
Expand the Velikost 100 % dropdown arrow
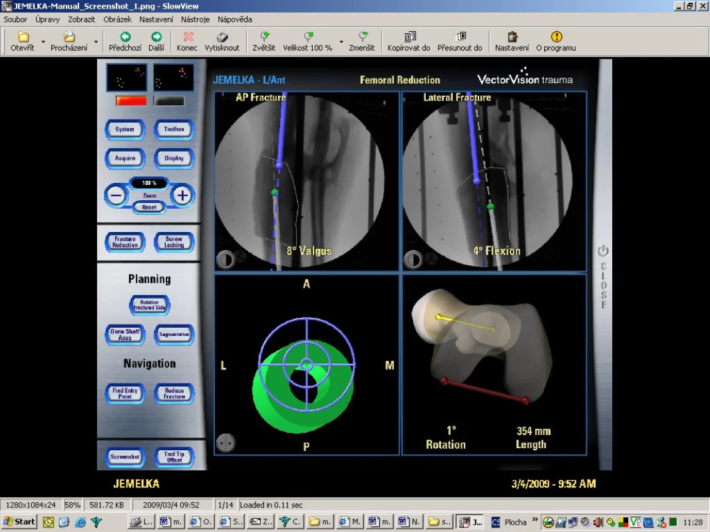(341, 42)
